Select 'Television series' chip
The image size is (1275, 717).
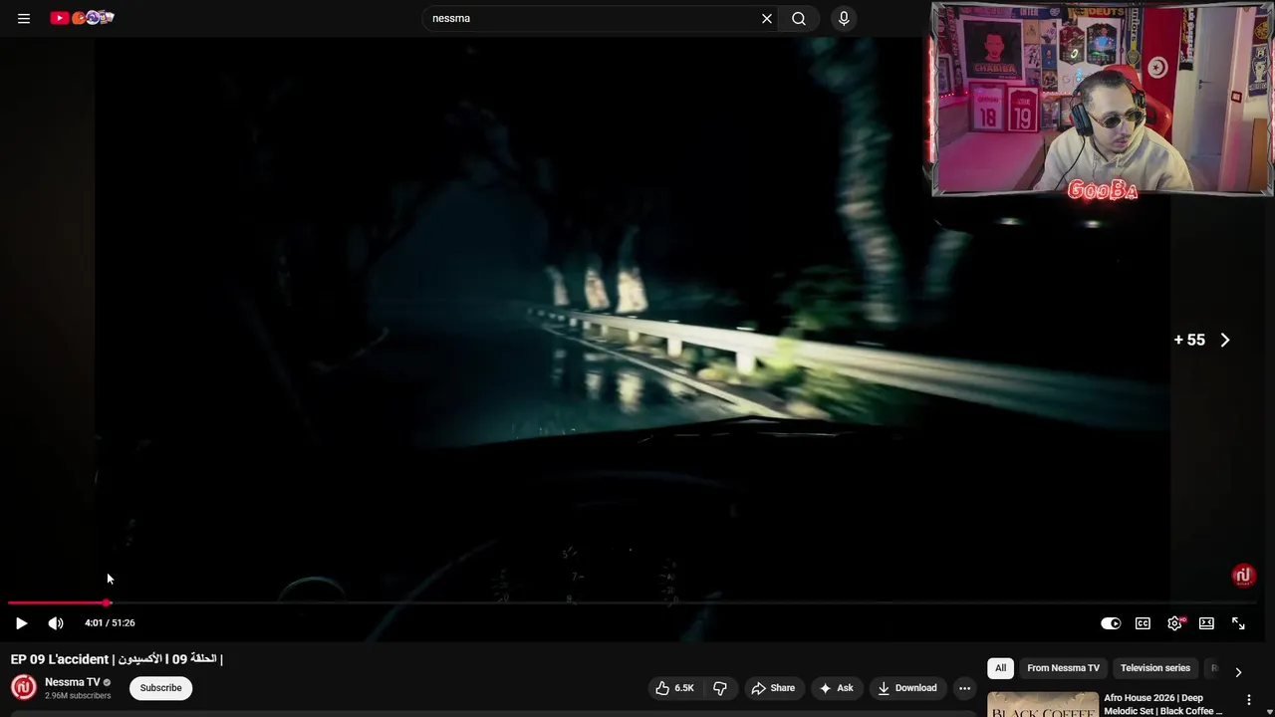1155,668
